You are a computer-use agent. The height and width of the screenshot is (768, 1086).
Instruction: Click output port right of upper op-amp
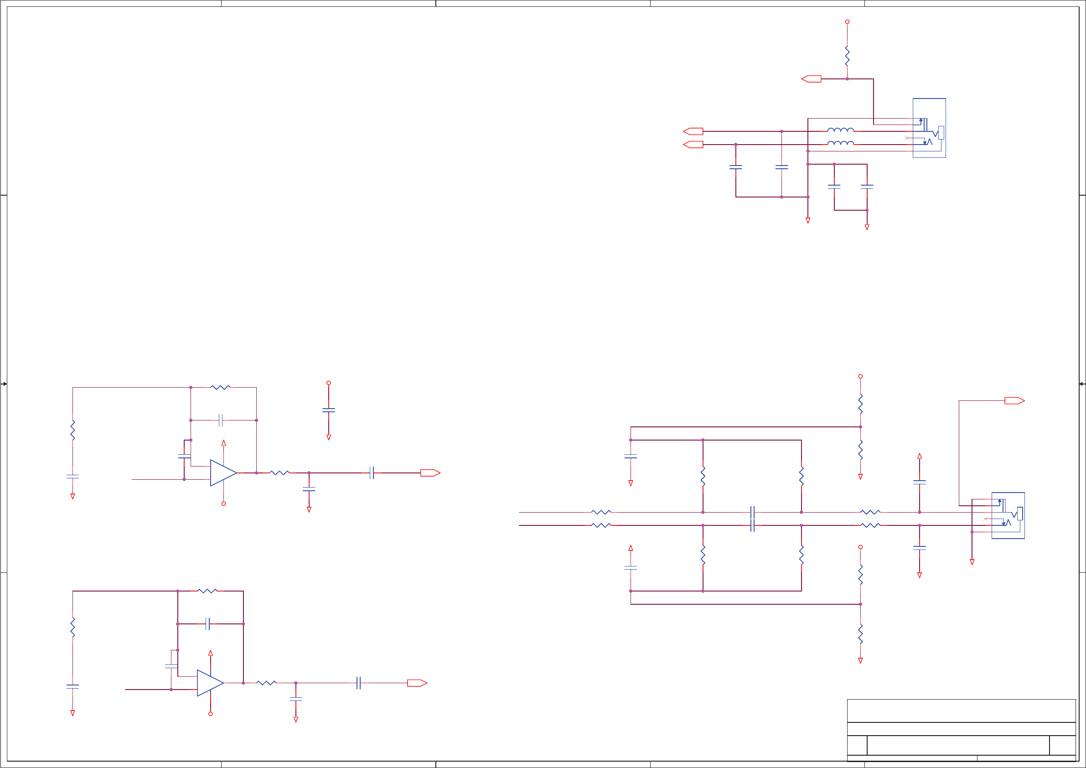[x=430, y=473]
